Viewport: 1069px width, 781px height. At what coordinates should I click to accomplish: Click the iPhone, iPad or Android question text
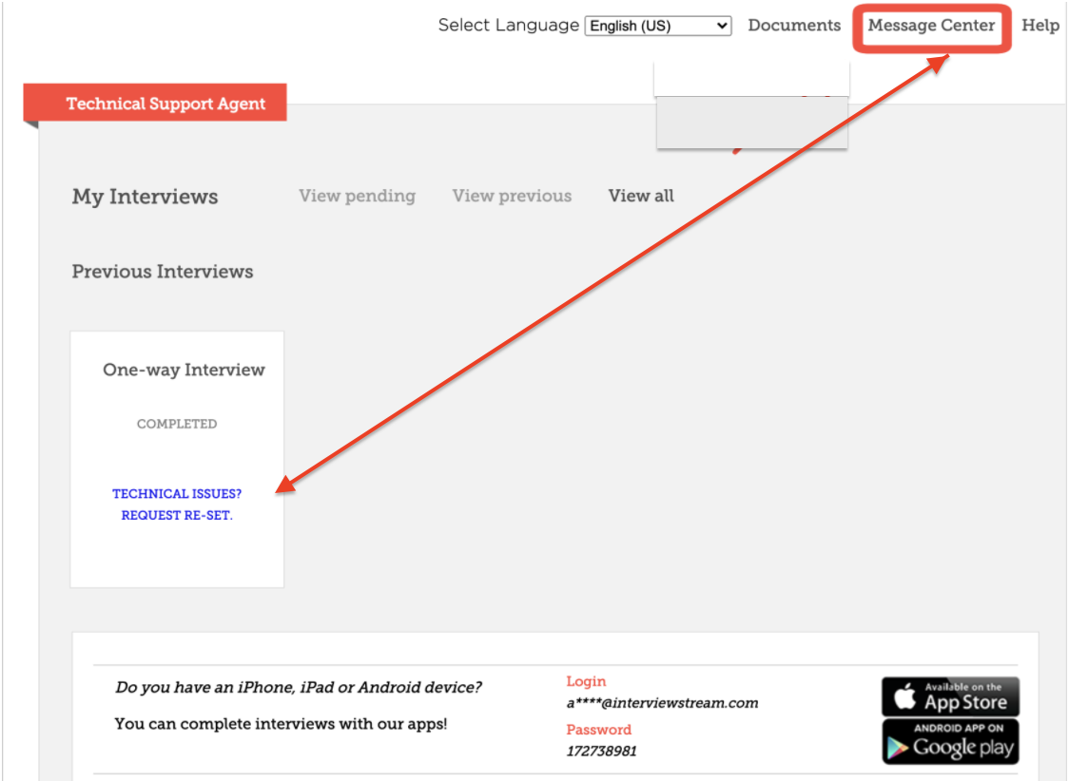[299, 687]
